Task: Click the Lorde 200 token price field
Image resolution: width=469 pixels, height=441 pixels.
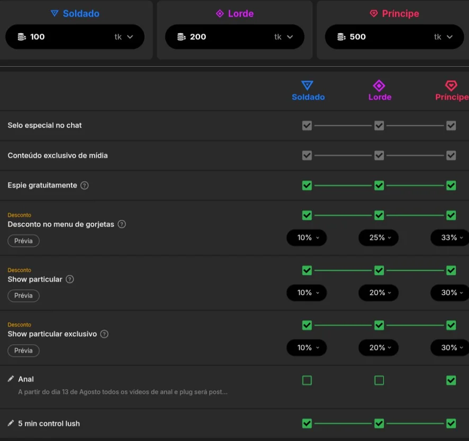Action: pos(235,37)
